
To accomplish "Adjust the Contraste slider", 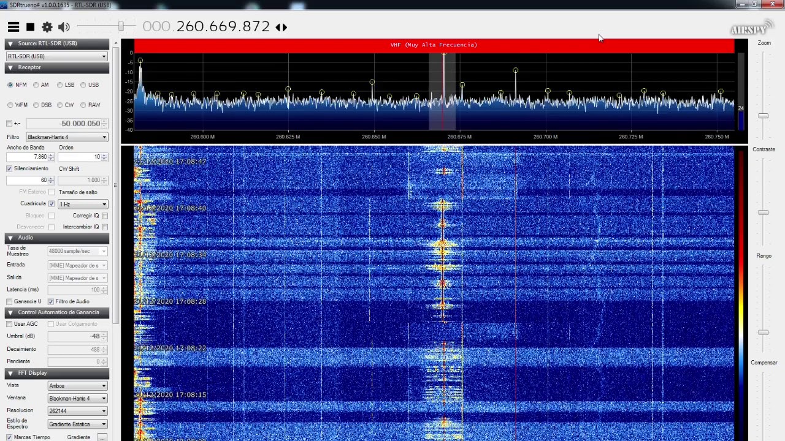I will point(763,213).
